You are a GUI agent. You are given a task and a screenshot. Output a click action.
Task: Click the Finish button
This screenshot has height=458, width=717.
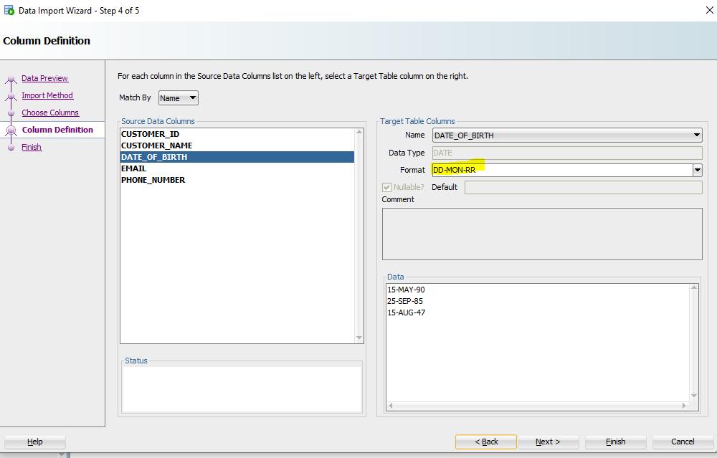615,442
